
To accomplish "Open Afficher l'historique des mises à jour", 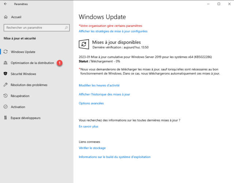I will 104,94.
